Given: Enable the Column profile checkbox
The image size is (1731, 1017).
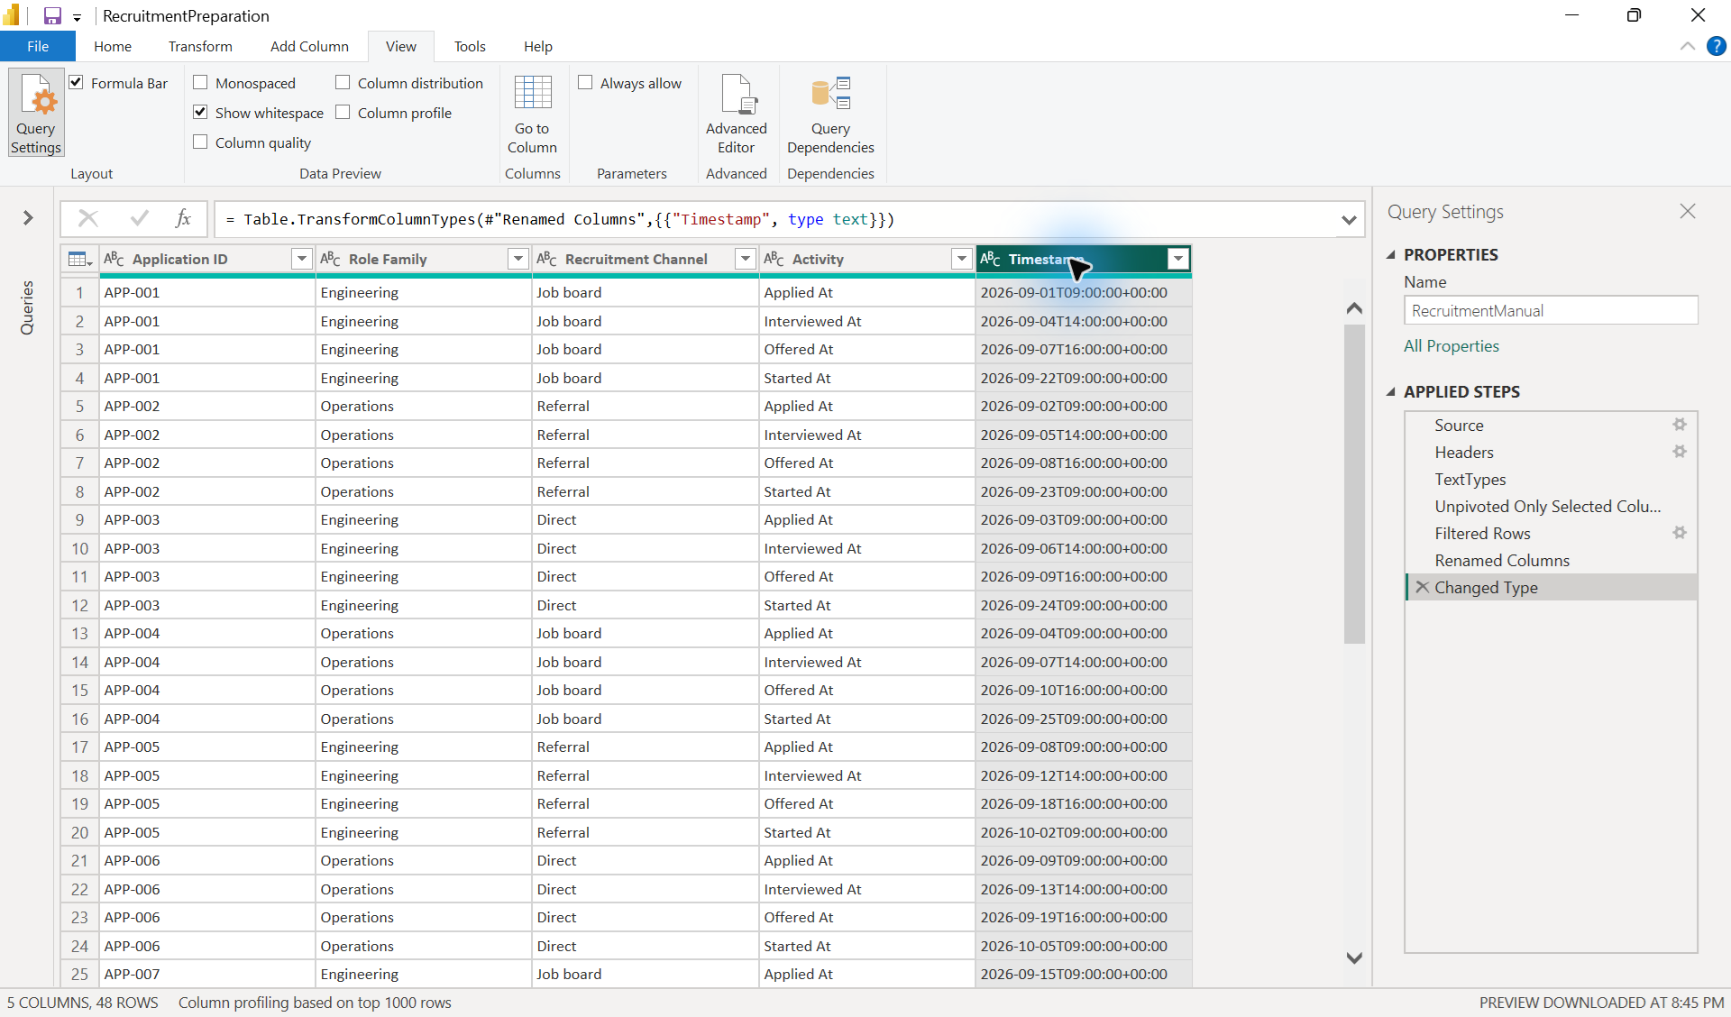Looking at the screenshot, I should pos(343,113).
